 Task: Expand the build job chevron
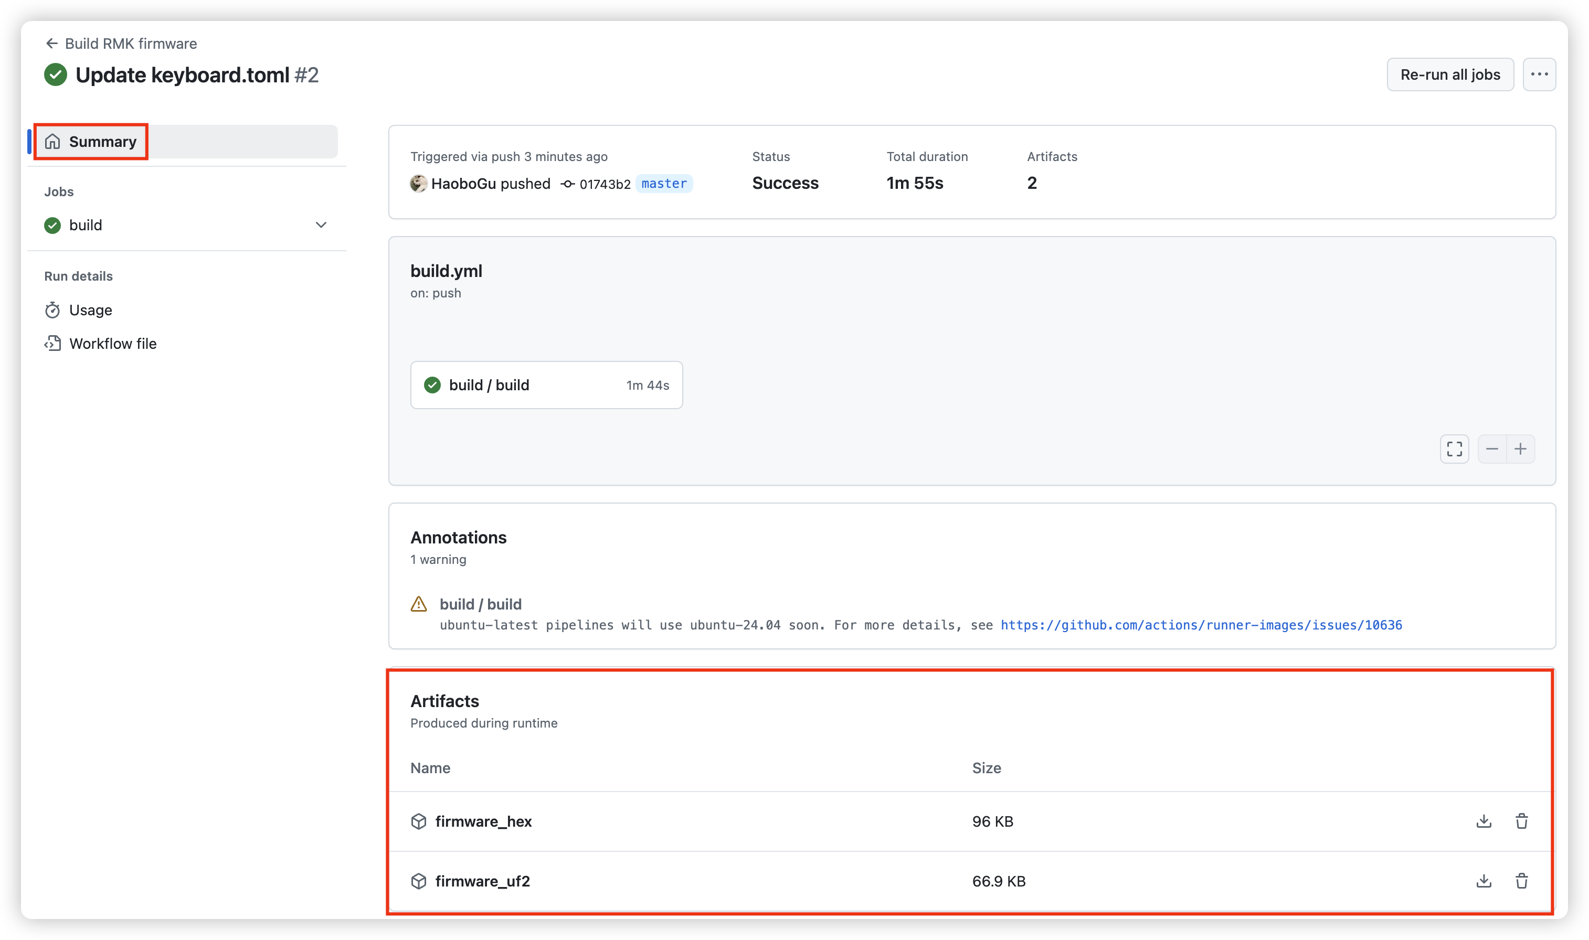point(321,225)
